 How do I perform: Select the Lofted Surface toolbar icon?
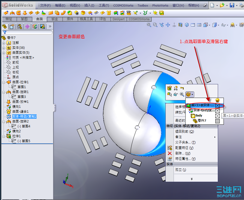point(25,13)
